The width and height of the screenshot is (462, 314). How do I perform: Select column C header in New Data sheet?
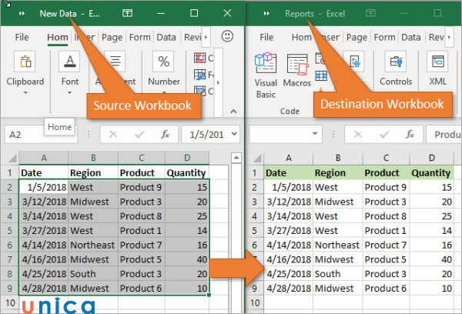click(139, 157)
